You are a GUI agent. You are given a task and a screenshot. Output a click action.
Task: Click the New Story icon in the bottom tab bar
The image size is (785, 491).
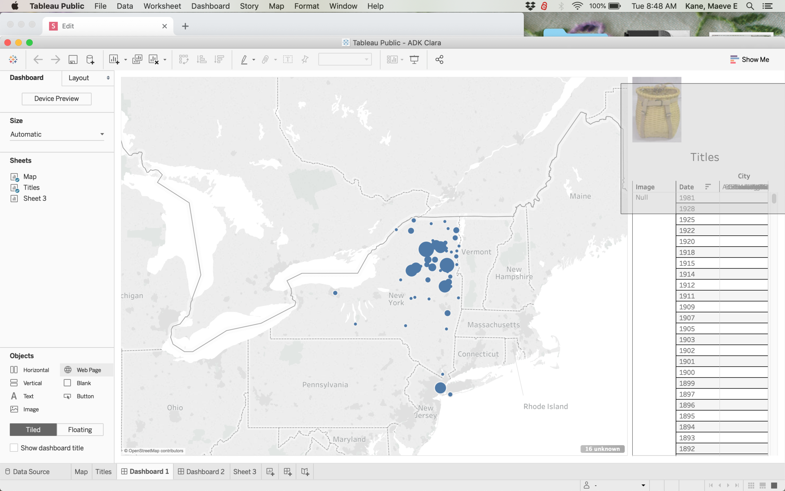coord(305,472)
